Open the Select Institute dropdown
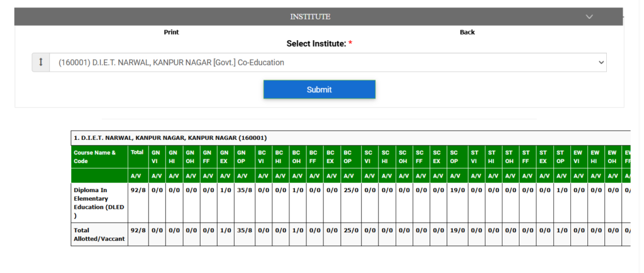Screen dimensions: 644x273 click(328, 62)
